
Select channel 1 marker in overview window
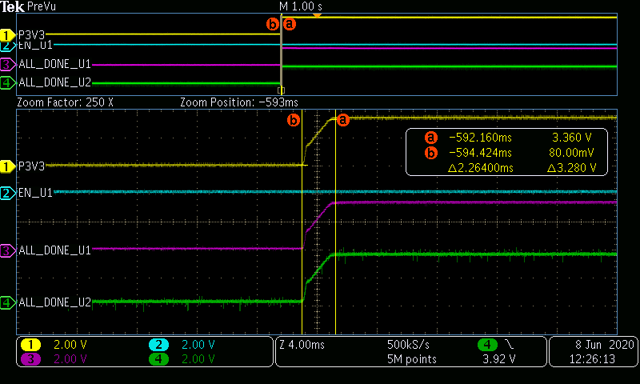click(x=7, y=35)
